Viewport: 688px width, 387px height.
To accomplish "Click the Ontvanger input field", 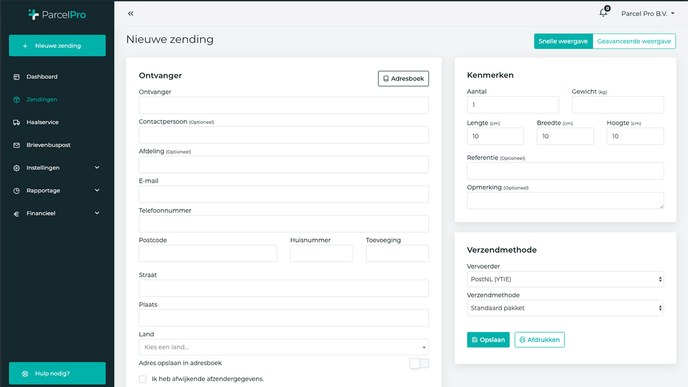I will tap(284, 105).
